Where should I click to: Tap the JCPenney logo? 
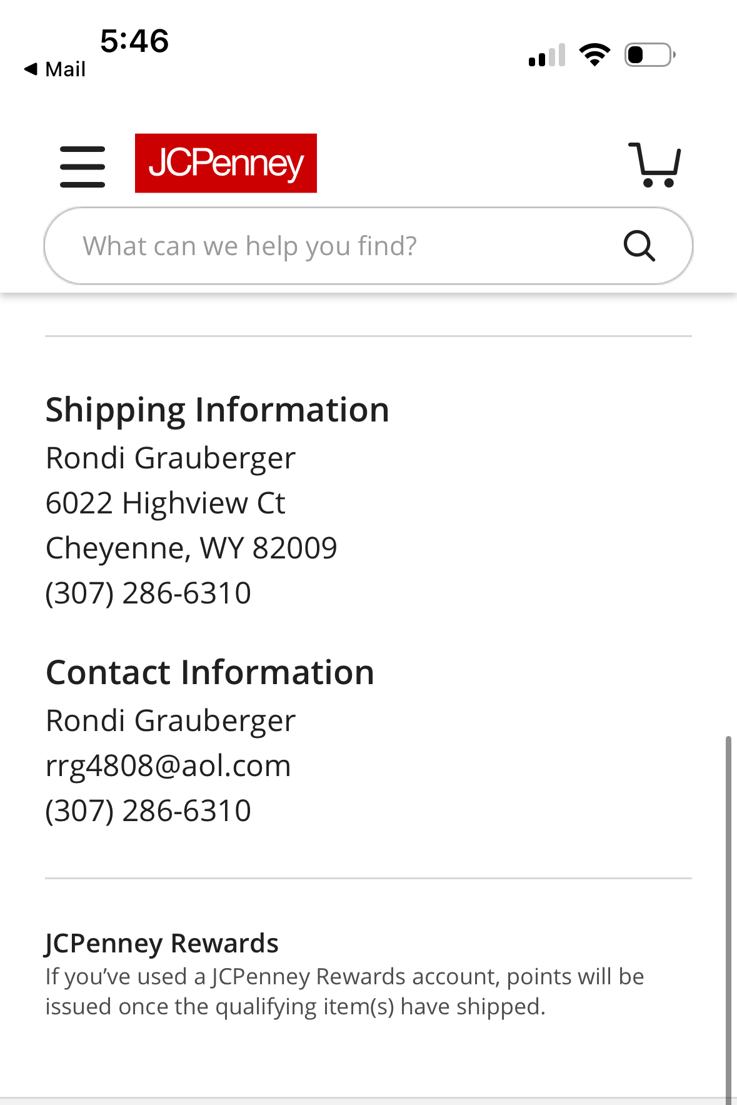tap(226, 163)
